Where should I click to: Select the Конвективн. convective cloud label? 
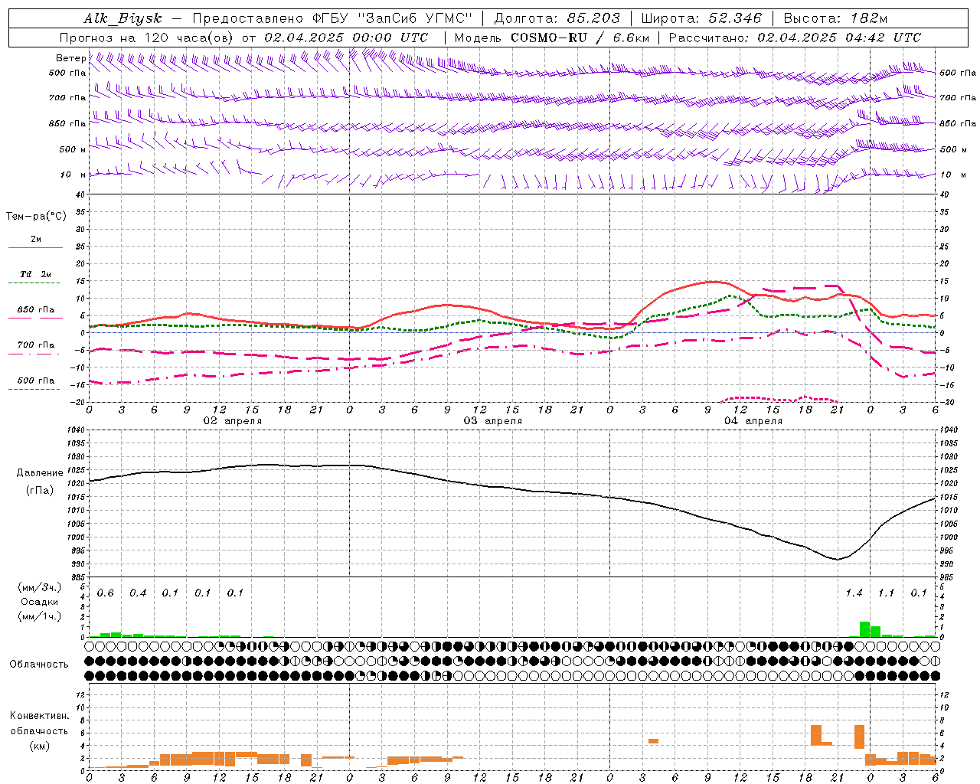[39, 716]
